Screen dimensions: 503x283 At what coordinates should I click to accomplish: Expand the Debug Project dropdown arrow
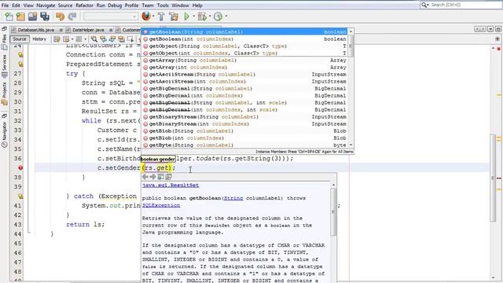point(210,17)
